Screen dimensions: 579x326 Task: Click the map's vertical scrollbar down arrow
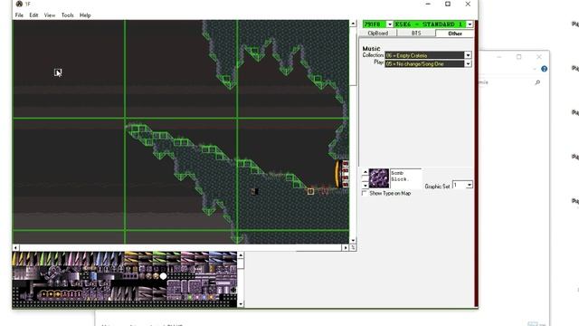pyautogui.click(x=353, y=241)
